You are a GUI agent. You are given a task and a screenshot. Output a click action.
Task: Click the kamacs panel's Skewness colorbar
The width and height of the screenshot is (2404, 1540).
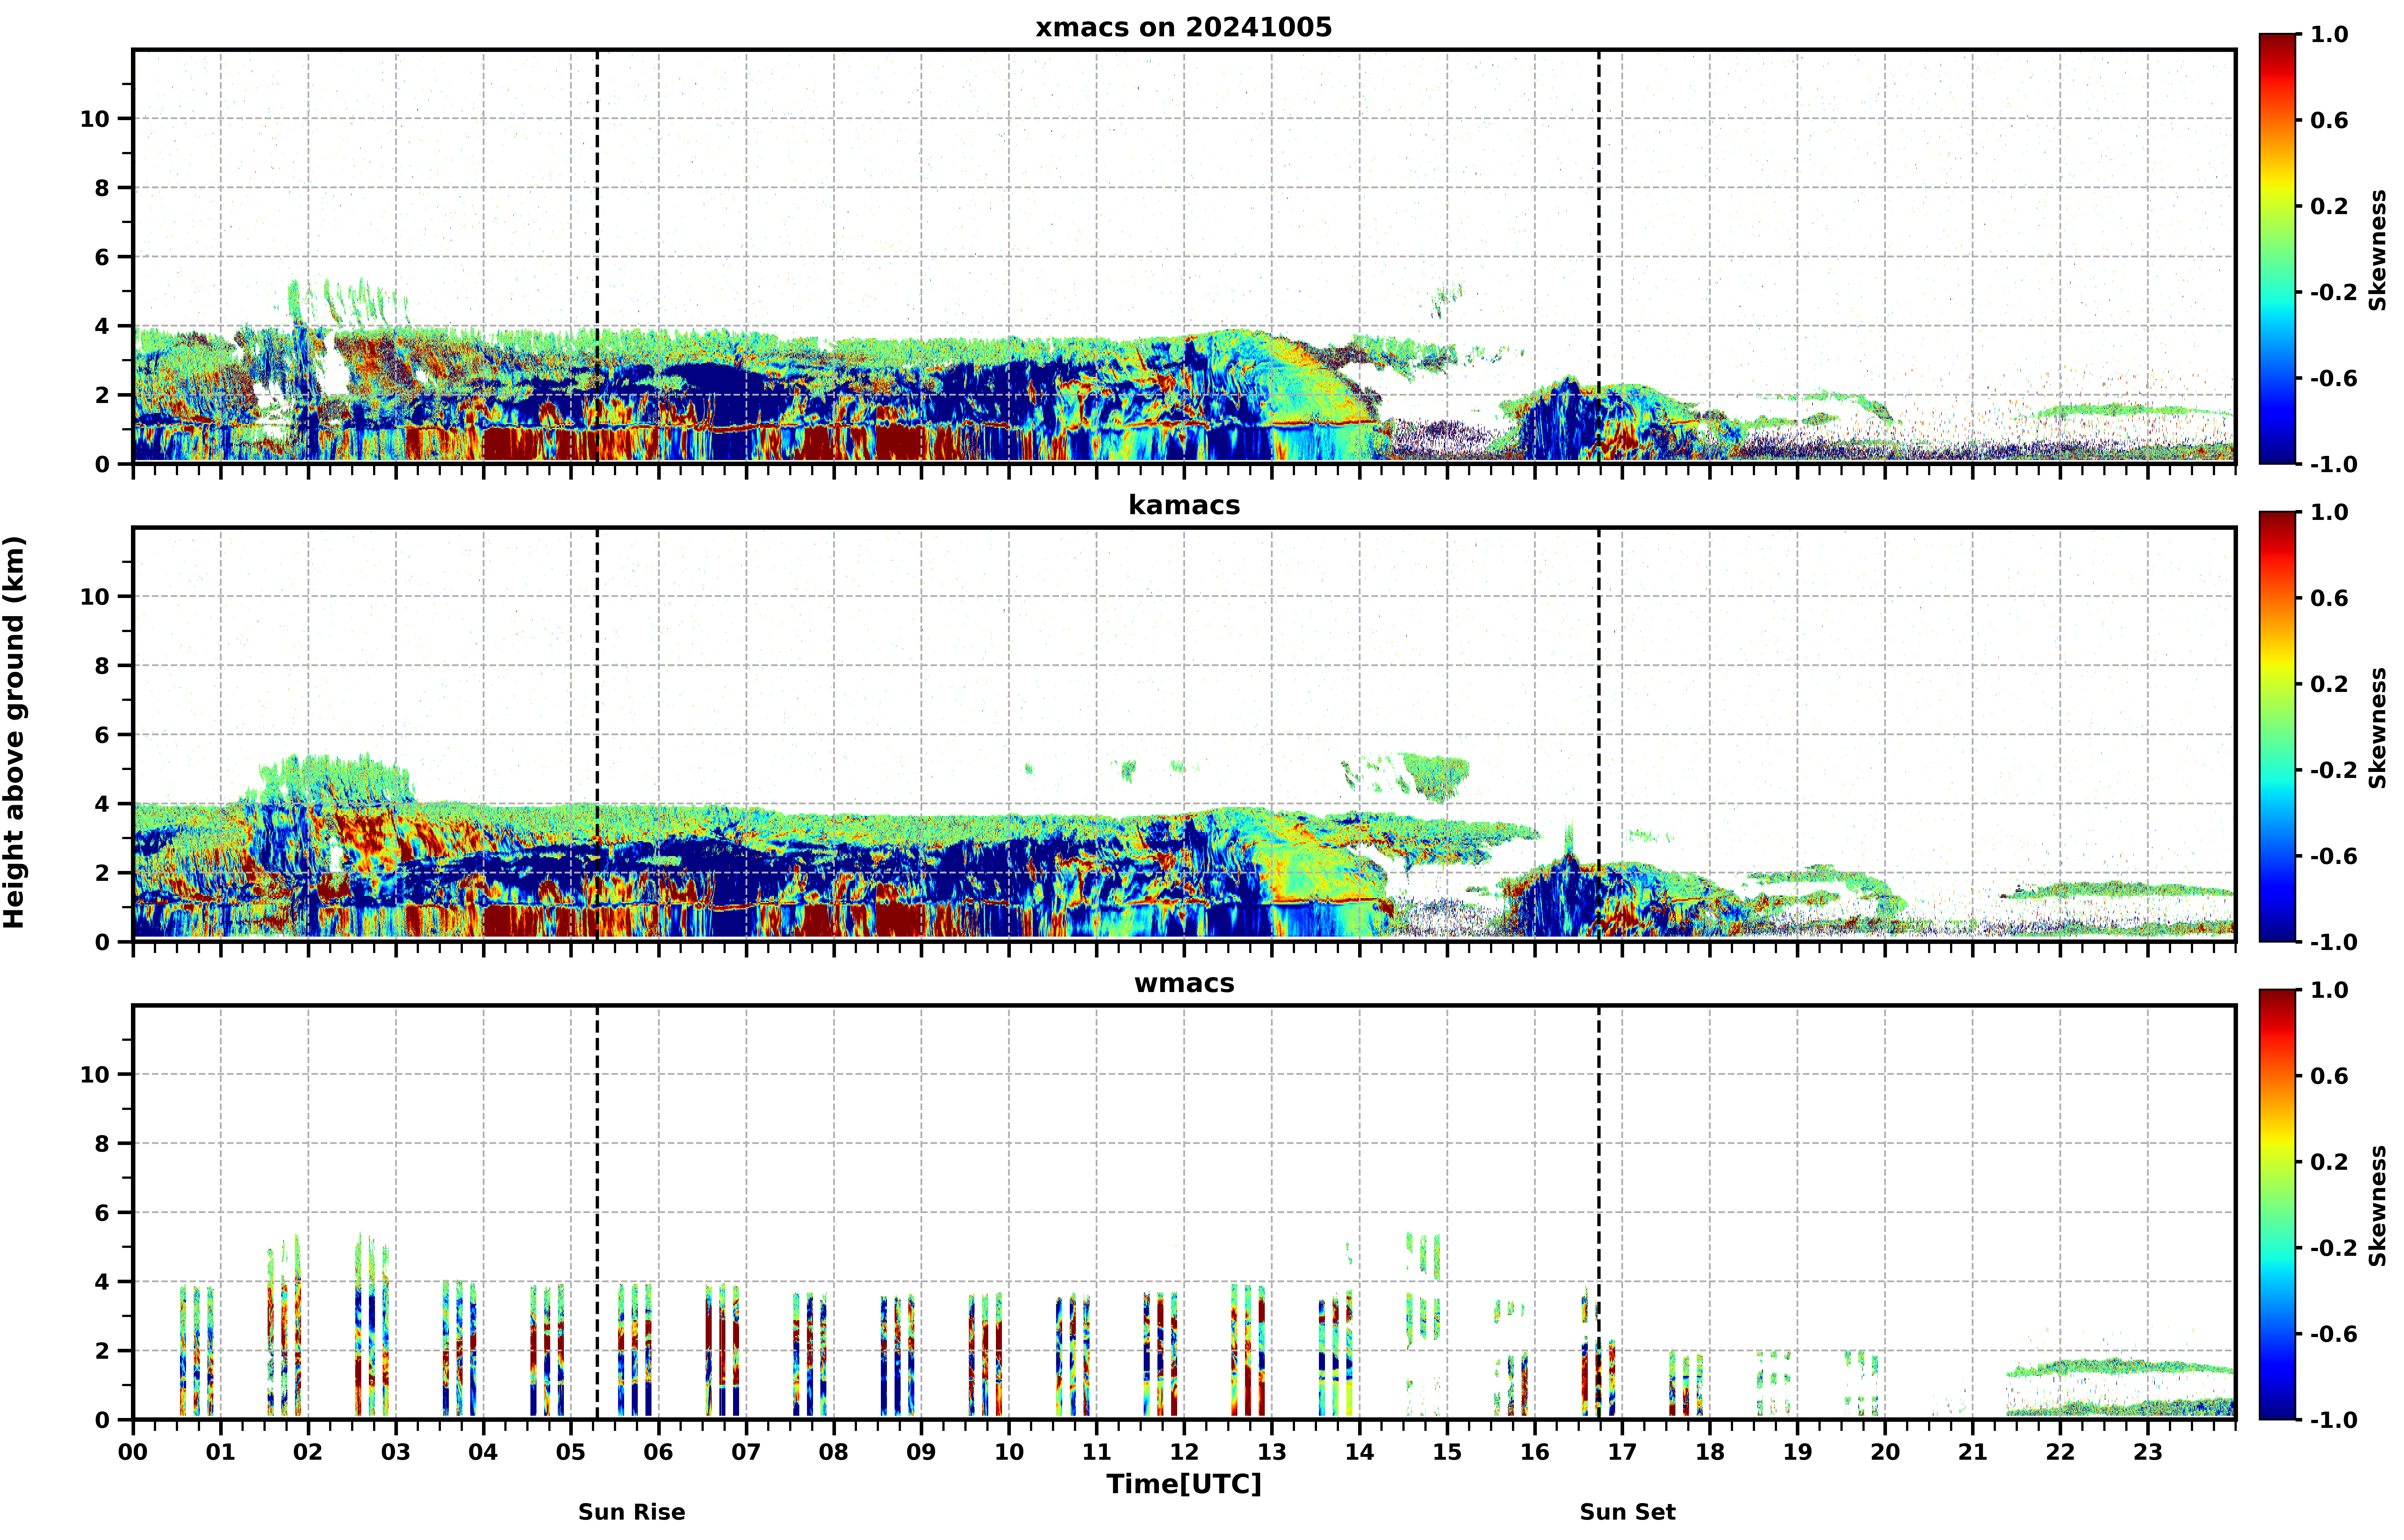click(x=2277, y=727)
